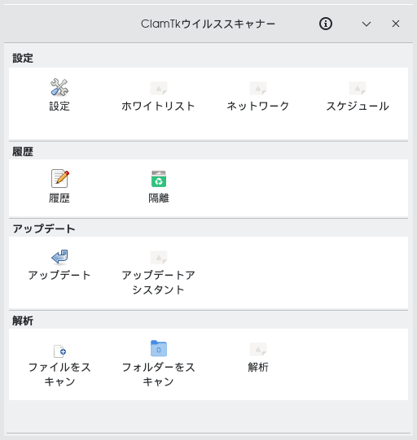Open the 履歴 notepad with pencil icon
Screen dimensions: 417x440
click(x=59, y=178)
